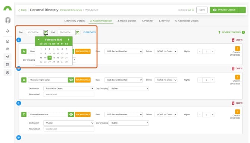The height and width of the screenshot is (143, 250).
Task: Click Clear Dates link
Action: pos(90,32)
